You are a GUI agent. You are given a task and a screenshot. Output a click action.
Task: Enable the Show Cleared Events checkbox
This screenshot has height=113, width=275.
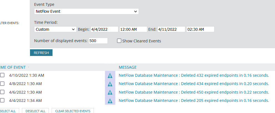click(x=119, y=41)
